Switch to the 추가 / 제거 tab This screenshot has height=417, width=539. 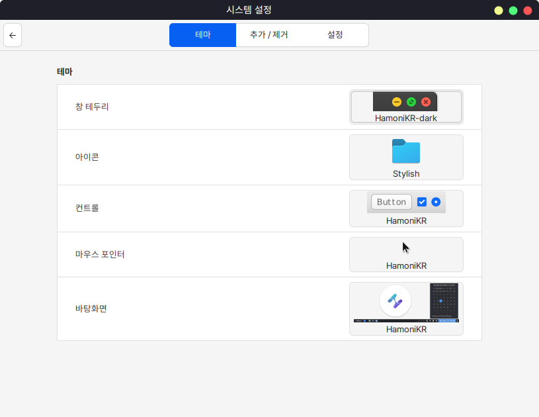tap(269, 35)
